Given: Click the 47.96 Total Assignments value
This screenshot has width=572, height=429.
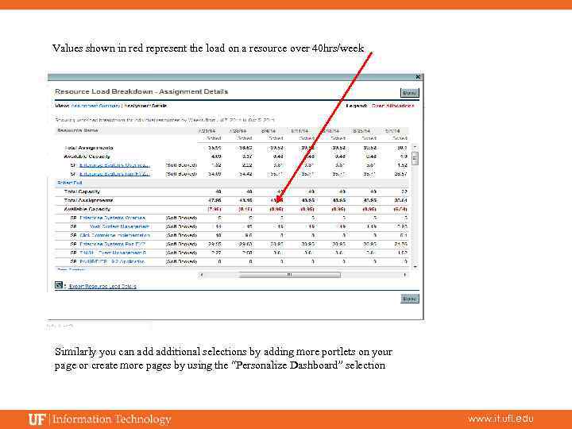Looking at the screenshot, I should coord(214,200).
